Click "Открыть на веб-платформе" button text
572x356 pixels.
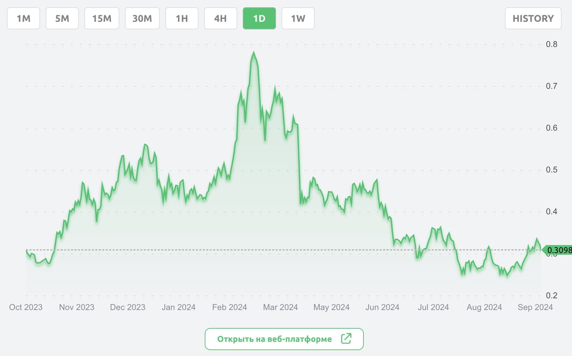274,339
